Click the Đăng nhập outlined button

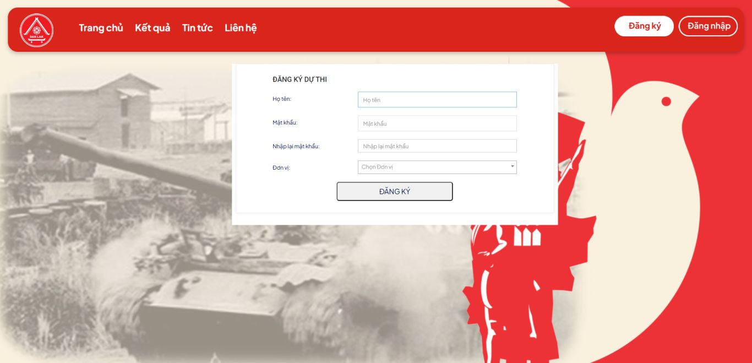tap(708, 26)
